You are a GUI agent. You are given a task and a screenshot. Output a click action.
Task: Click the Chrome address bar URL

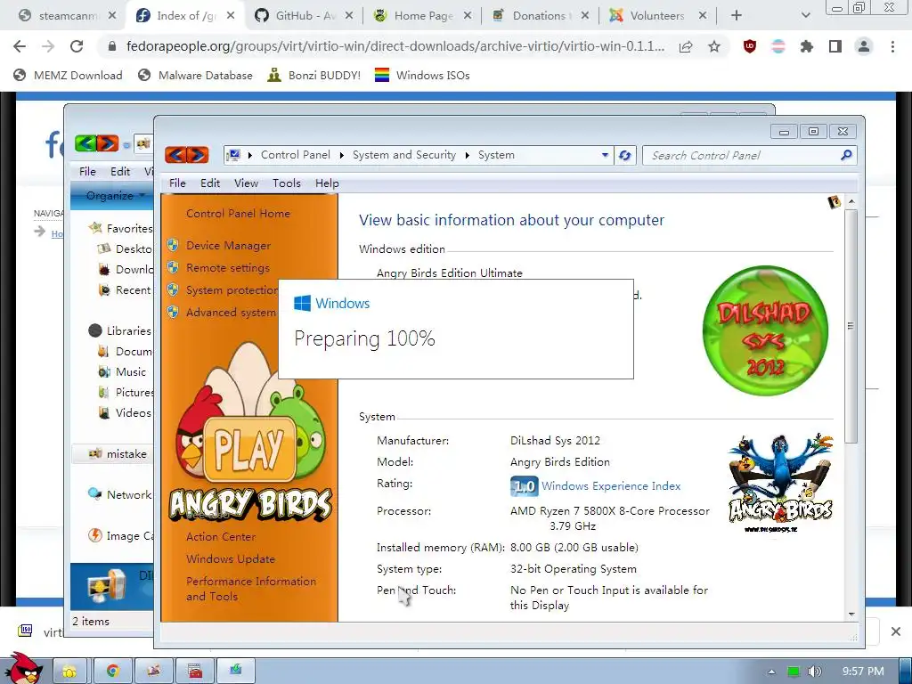click(x=395, y=46)
